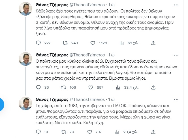Share the first tweet
The width and height of the screenshot is (188, 140).
[x=153, y=43]
